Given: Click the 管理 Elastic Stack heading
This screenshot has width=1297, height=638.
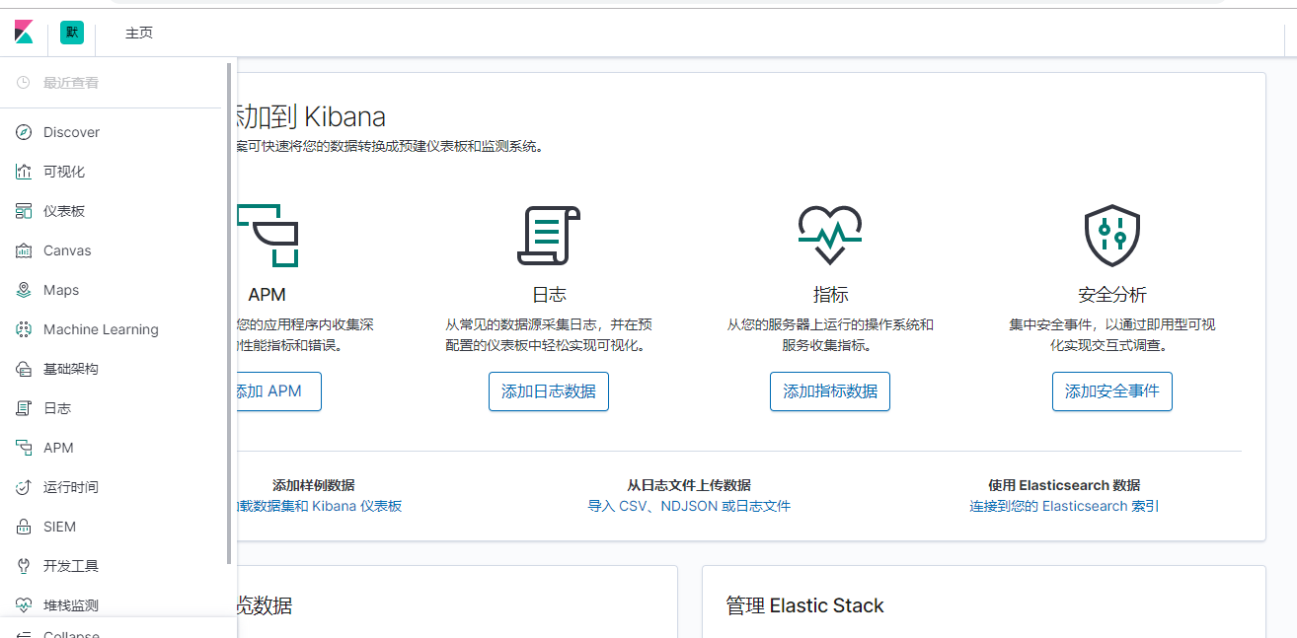Looking at the screenshot, I should point(804,605).
